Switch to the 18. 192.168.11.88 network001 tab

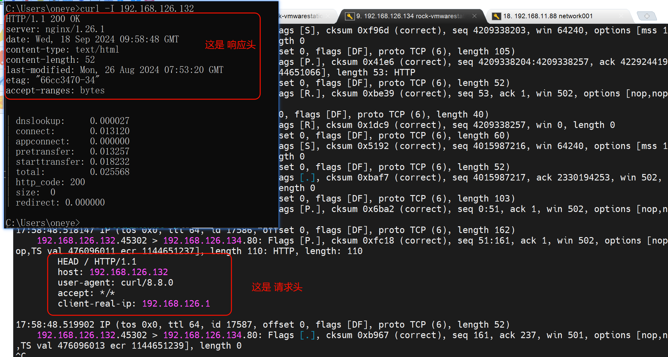point(548,16)
